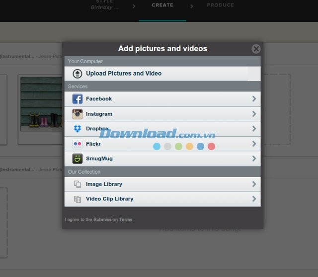Select Upload Pictures and Video

click(x=124, y=74)
